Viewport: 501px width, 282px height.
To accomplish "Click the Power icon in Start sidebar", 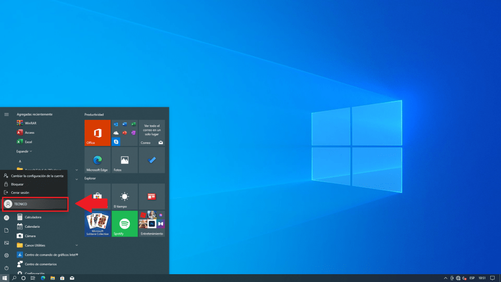I will coord(6,268).
